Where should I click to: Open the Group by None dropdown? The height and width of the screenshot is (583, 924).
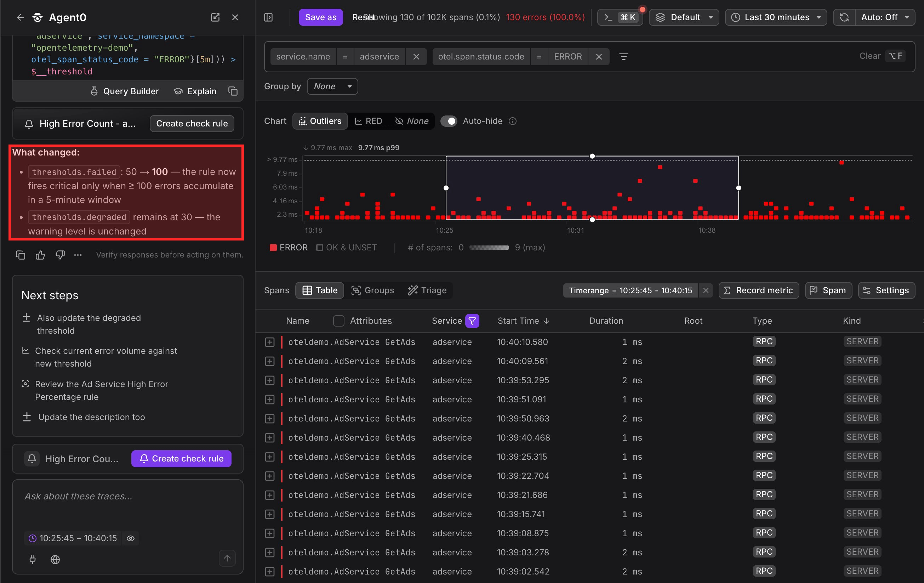coord(332,86)
